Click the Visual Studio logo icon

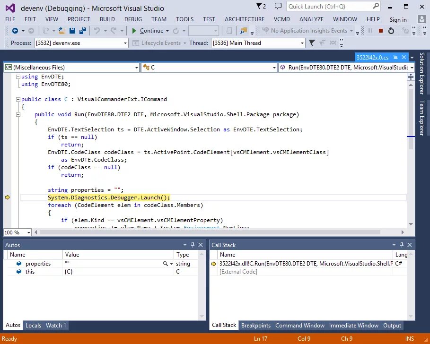pyautogui.click(x=10, y=8)
